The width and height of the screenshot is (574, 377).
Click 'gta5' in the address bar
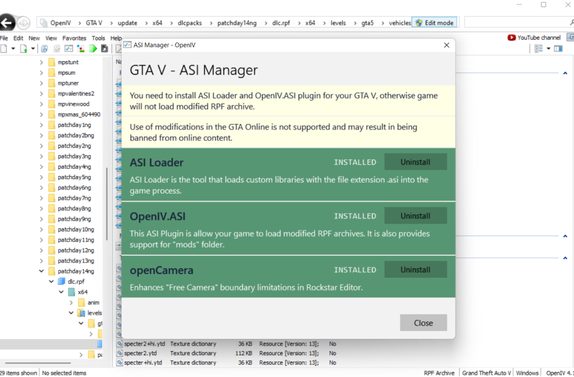coord(367,23)
